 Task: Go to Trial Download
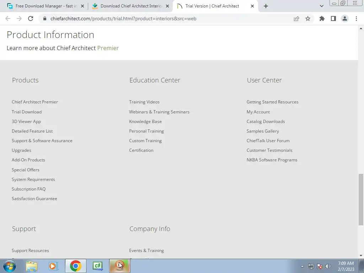(x=27, y=112)
